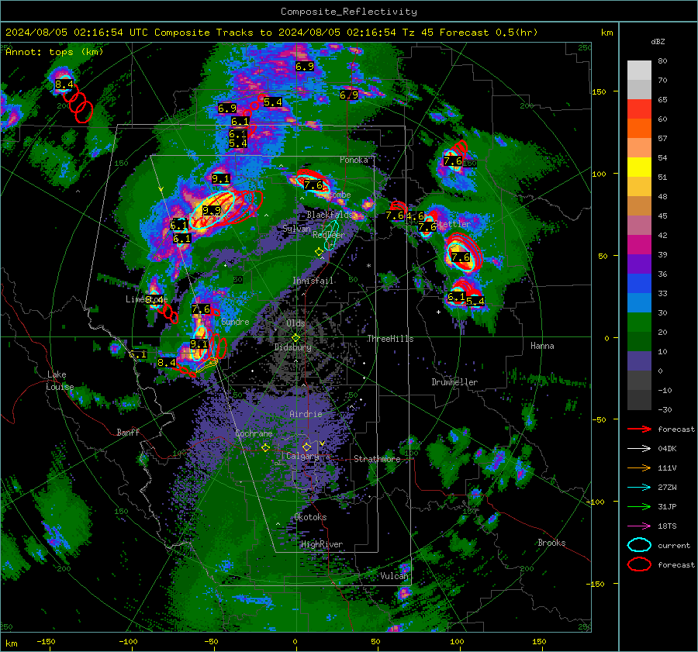This screenshot has height=652, width=698.
Task: Click the bright yellow swatch in the dBZ scale
Action: pos(639,167)
